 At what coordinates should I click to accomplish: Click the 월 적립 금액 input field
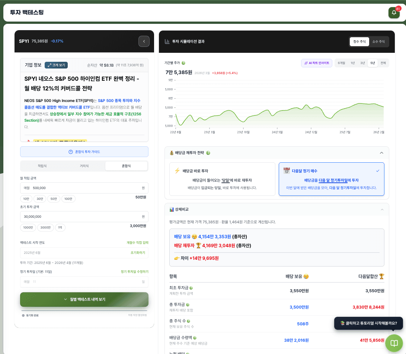(x=84, y=188)
